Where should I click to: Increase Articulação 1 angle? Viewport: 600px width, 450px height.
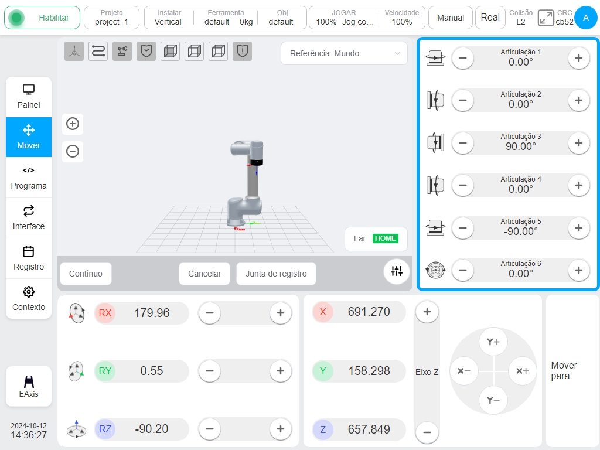[578, 58]
